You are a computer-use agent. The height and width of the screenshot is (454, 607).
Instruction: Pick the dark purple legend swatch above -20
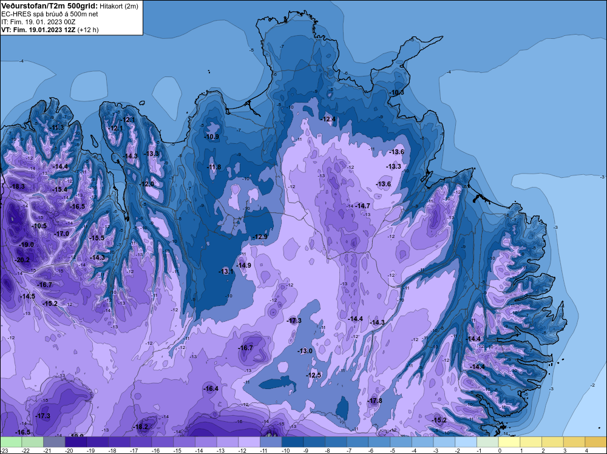point(76,442)
